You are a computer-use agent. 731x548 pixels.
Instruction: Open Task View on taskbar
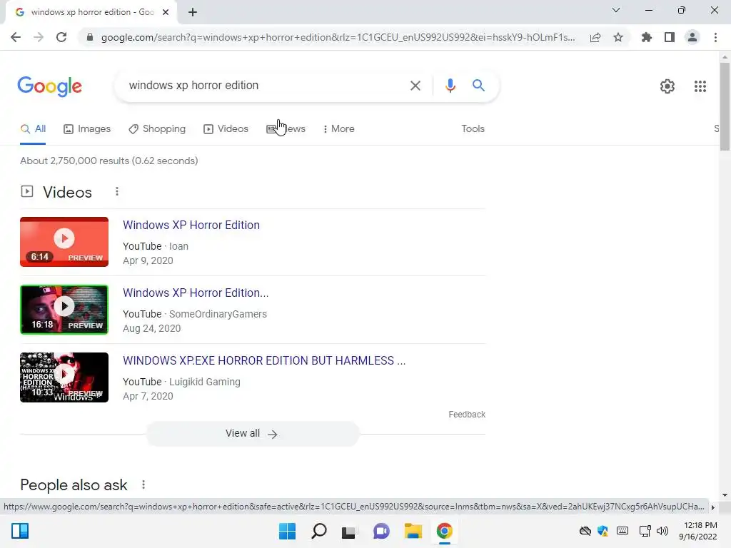pos(350,532)
